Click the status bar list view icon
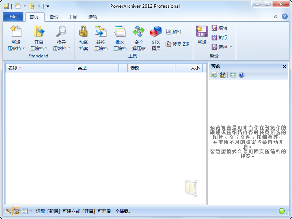292x219 pixels. tap(24, 211)
